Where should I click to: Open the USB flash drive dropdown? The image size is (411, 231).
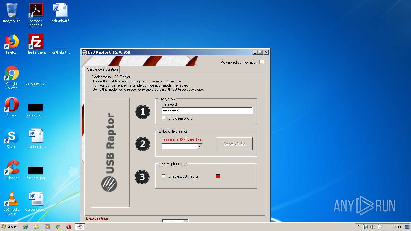(x=199, y=146)
